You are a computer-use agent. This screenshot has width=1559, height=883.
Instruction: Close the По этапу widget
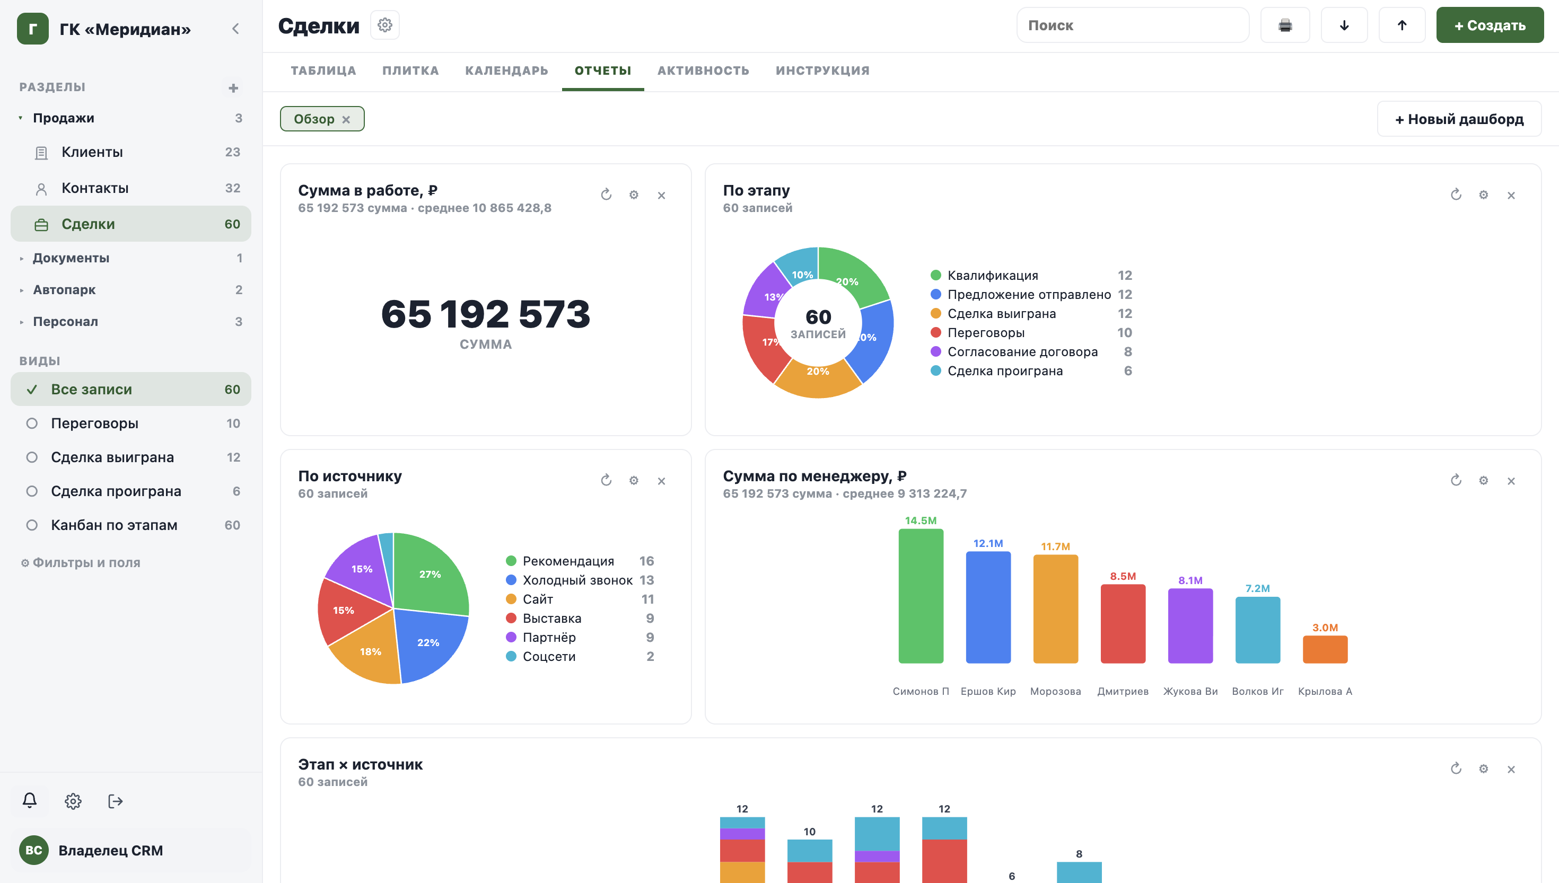(1511, 195)
